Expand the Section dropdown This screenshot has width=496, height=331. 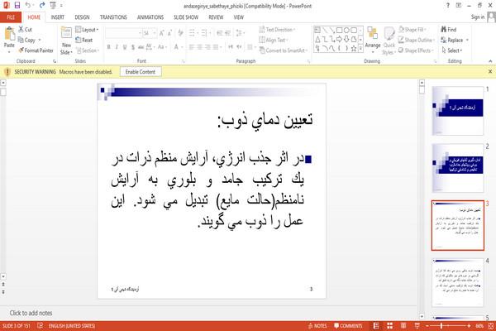(88, 50)
